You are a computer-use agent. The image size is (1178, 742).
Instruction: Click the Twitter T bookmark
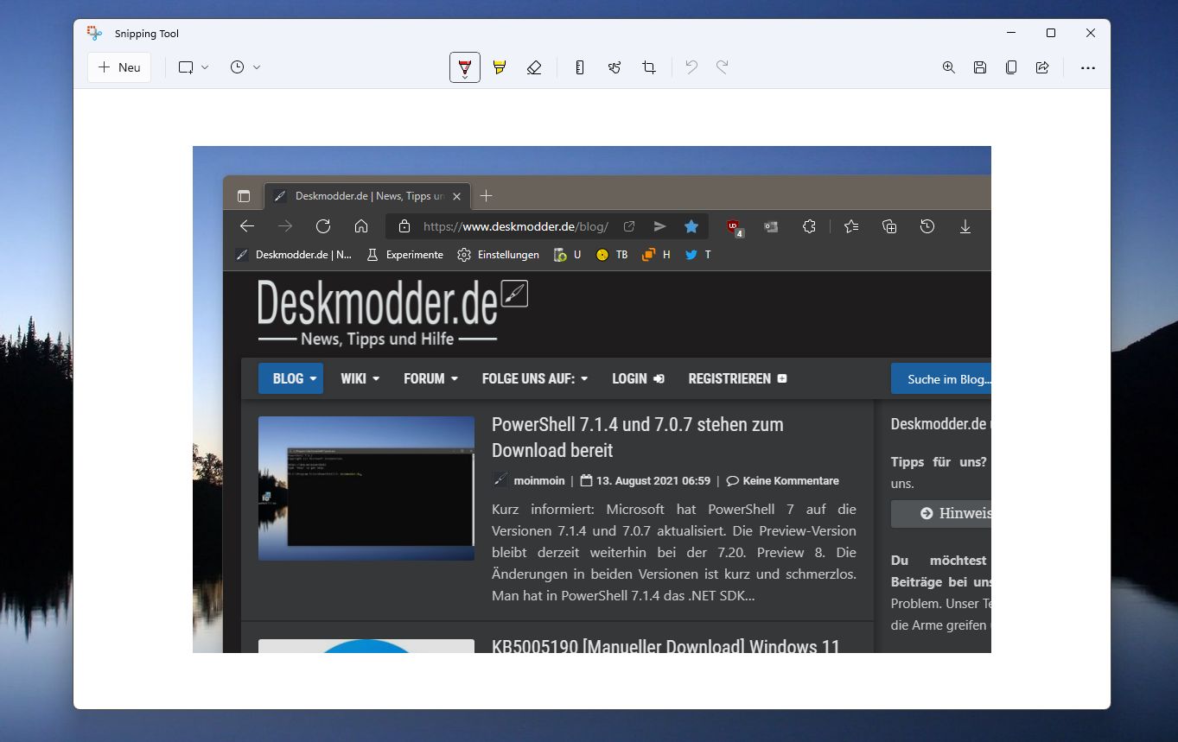[698, 255]
